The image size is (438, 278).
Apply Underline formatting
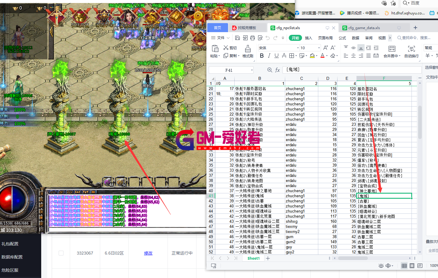pyautogui.click(x=276, y=56)
